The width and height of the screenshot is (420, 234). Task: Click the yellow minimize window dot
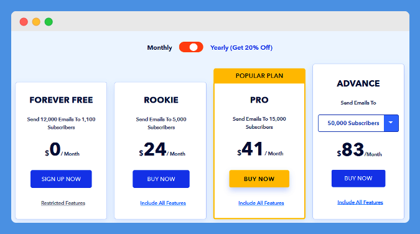click(36, 22)
